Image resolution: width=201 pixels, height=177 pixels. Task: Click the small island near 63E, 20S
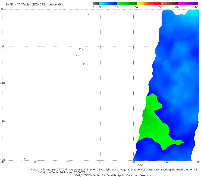click(x=24, y=158)
